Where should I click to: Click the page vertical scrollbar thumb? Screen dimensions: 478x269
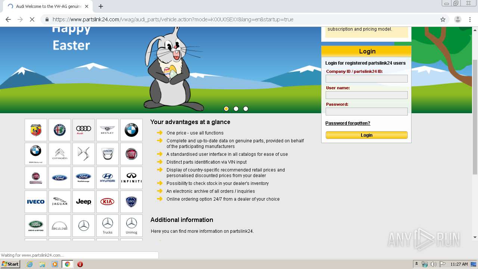point(475,117)
